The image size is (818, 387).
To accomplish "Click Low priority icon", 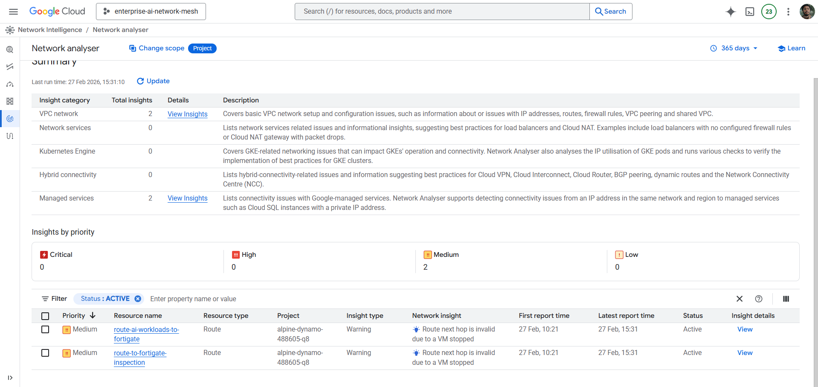I will [x=619, y=255].
